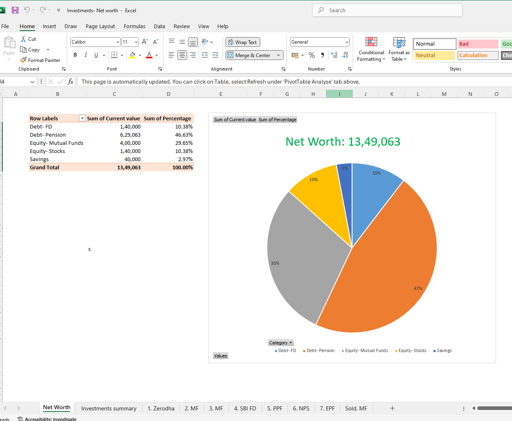Click the Sum of Percentage chart button
This screenshot has width=512, height=421.
(277, 120)
